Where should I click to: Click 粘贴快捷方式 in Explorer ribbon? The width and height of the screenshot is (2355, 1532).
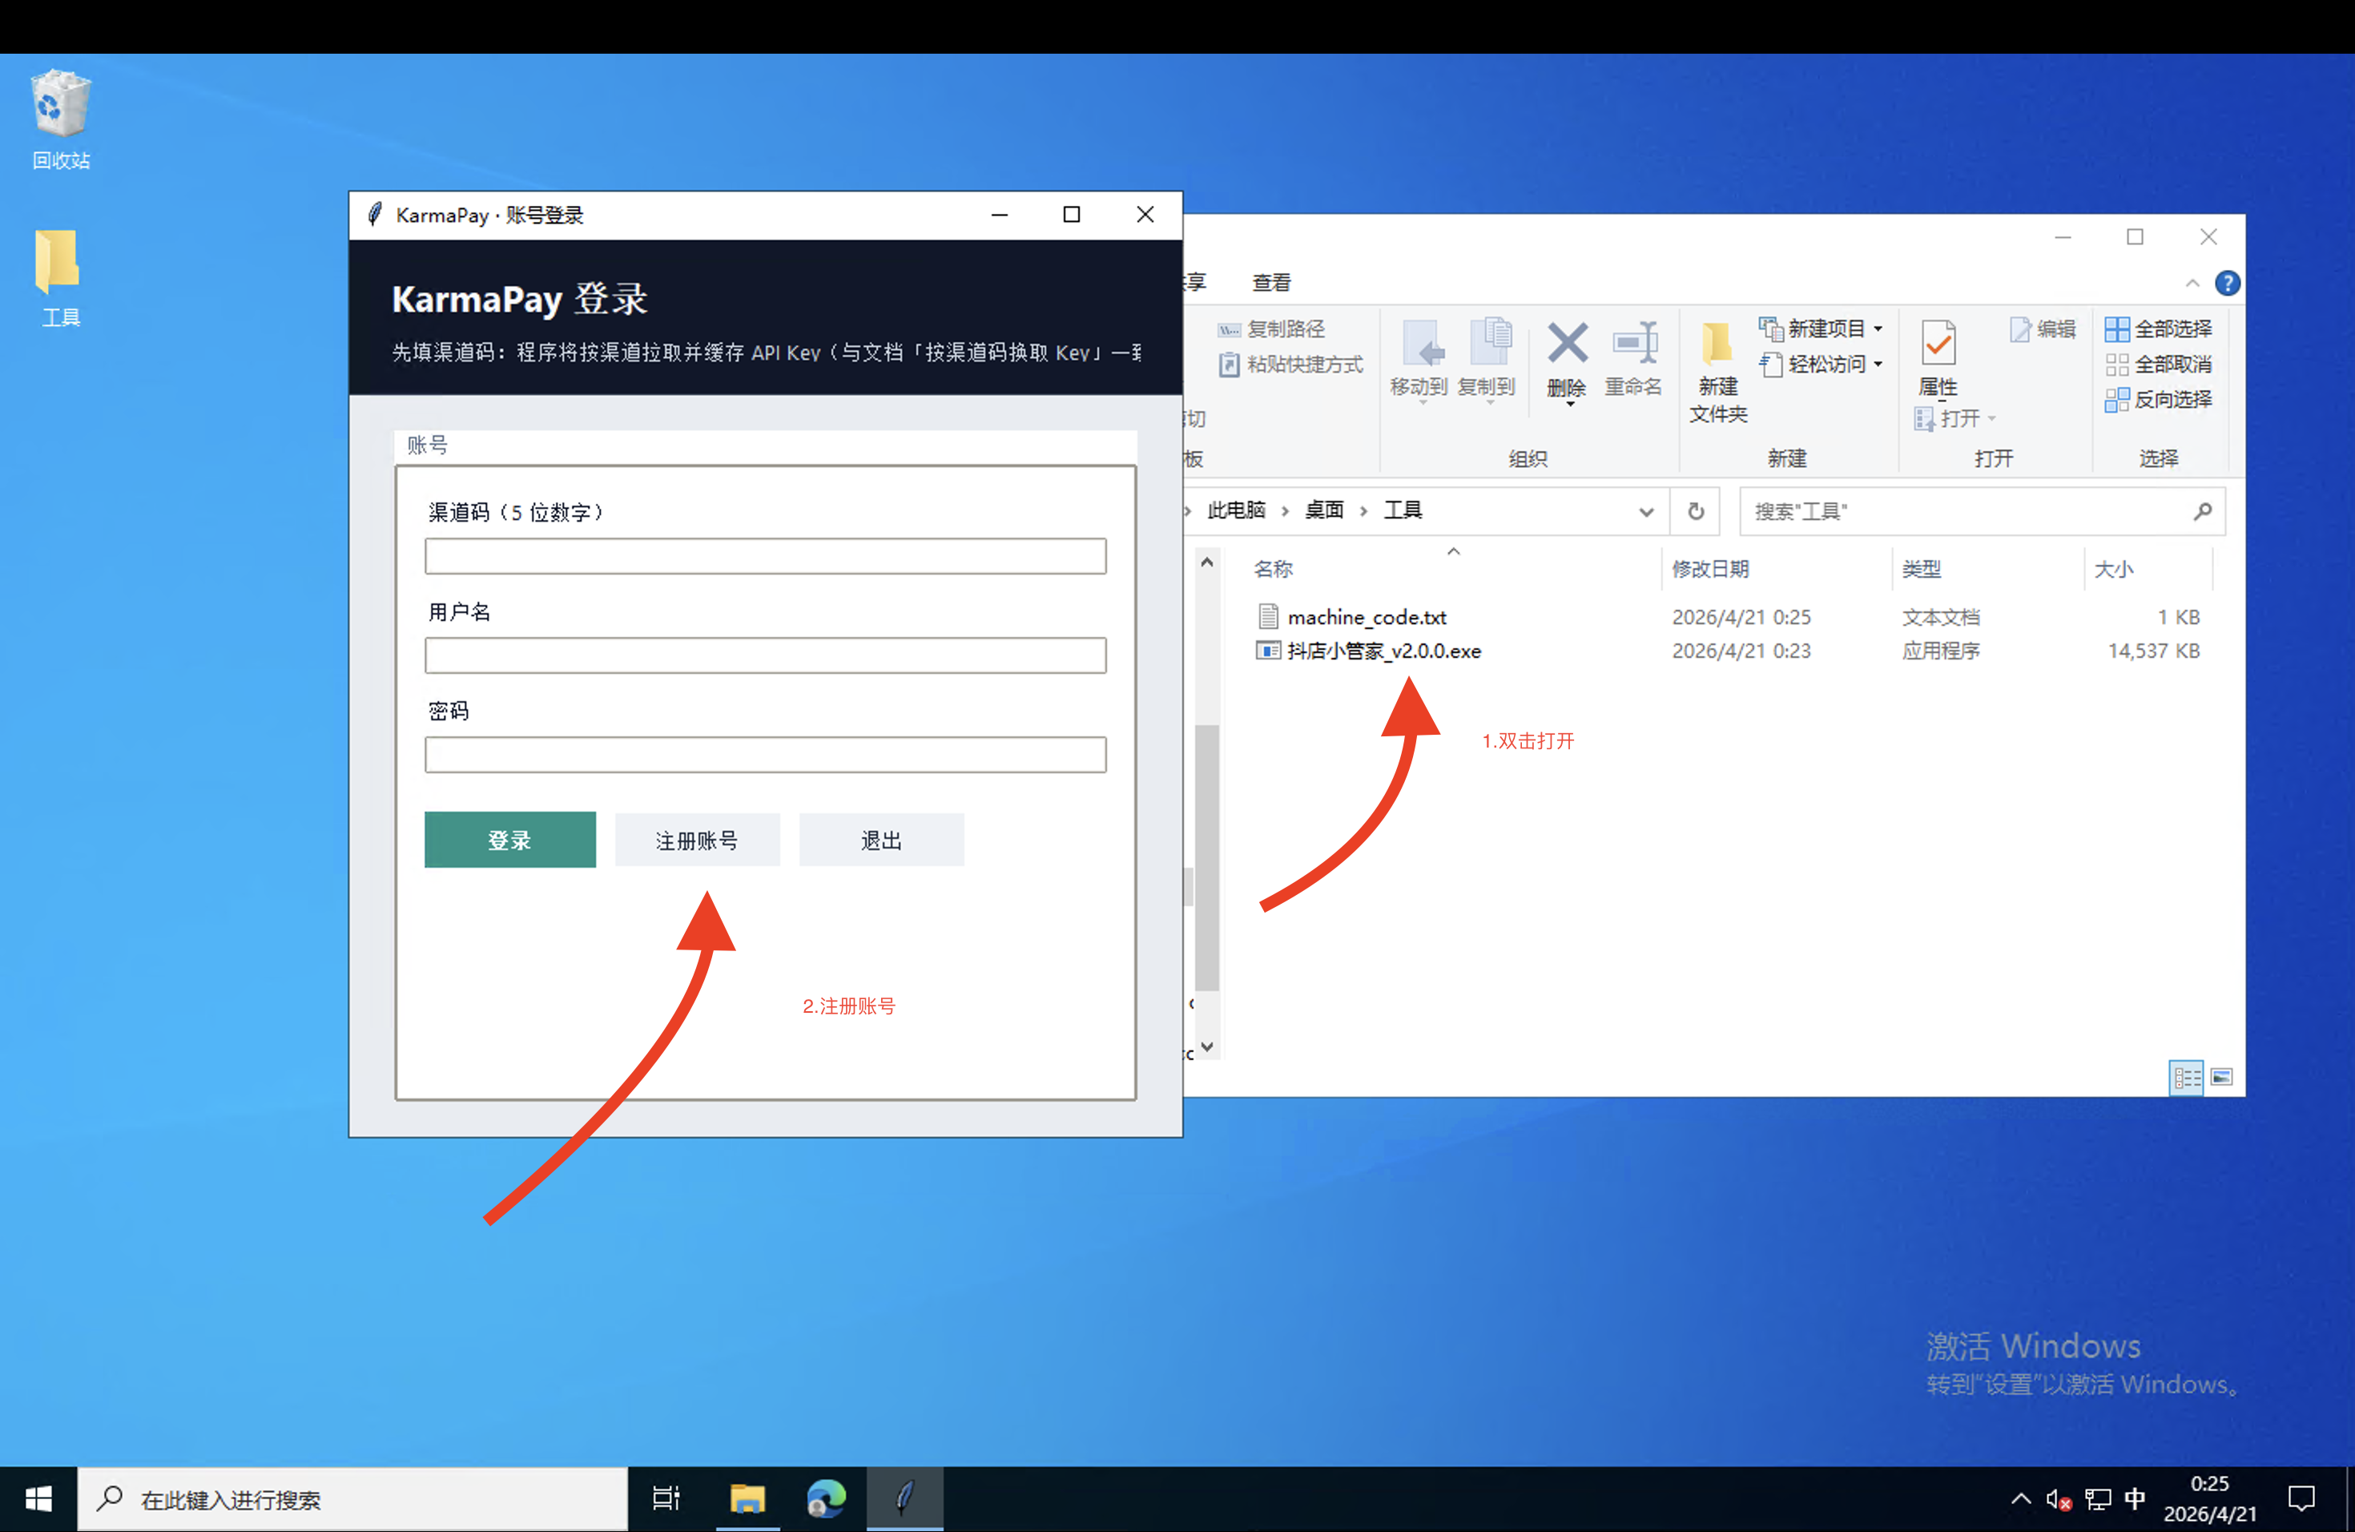1291,365
